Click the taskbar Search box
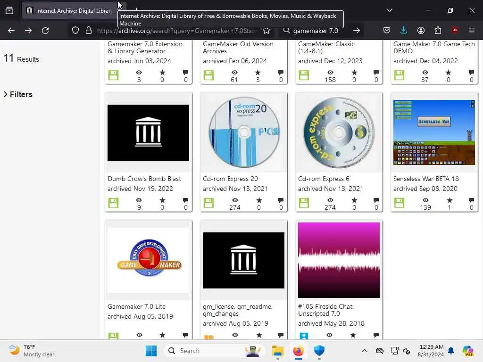The image size is (483, 362). click(x=214, y=351)
